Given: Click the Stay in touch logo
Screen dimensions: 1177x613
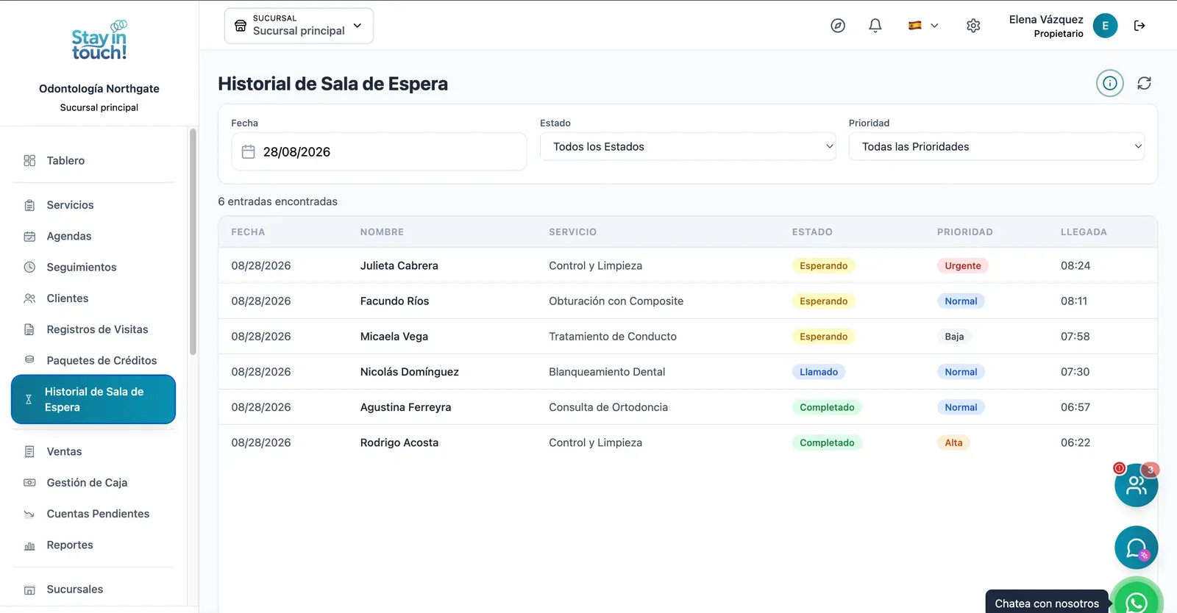Looking at the screenshot, I should click(x=99, y=41).
